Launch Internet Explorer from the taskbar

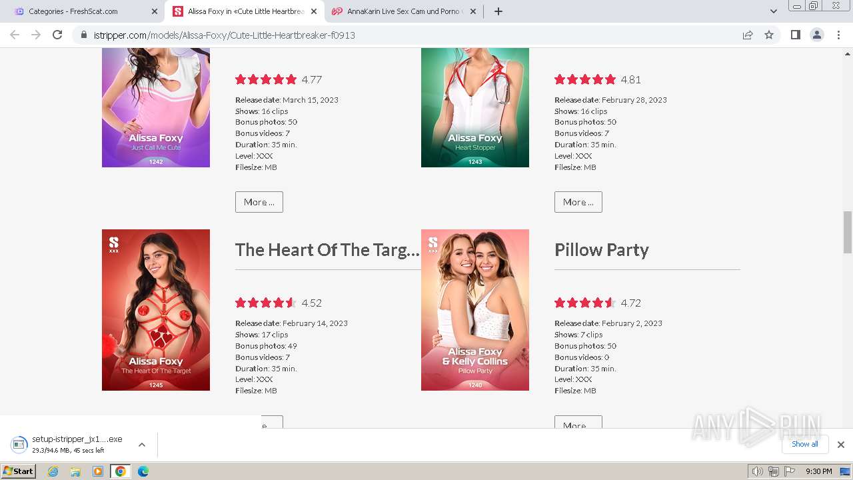[x=53, y=471]
